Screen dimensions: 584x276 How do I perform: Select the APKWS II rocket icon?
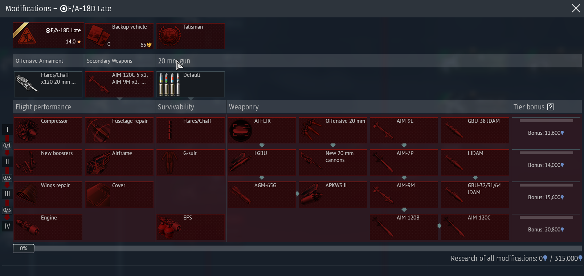[312, 195]
